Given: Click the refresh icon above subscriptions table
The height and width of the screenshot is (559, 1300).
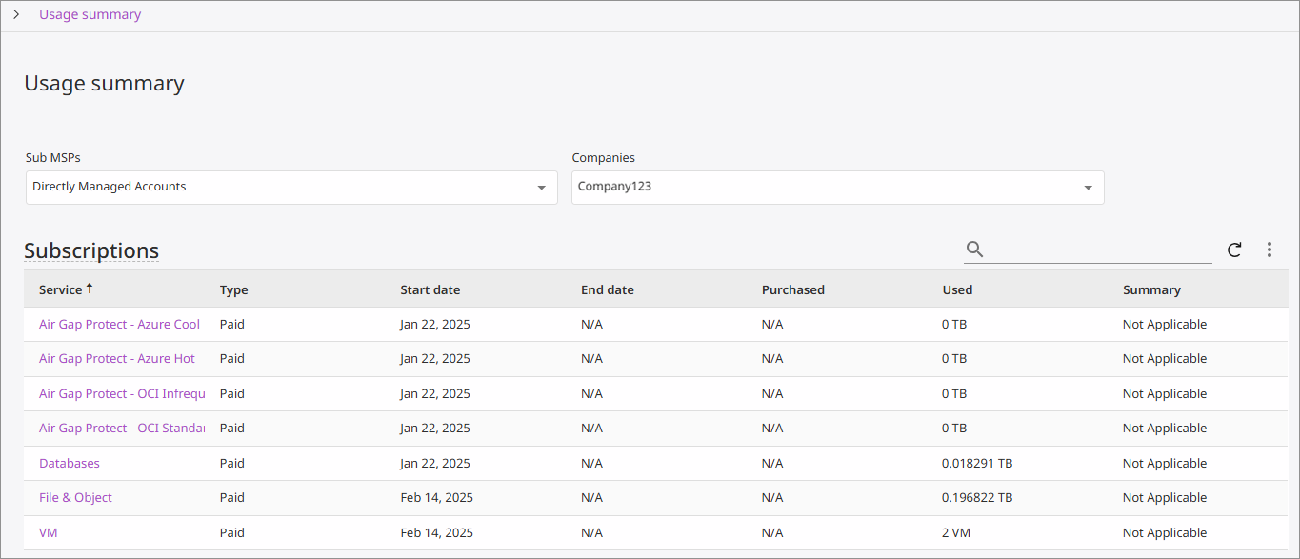Looking at the screenshot, I should point(1234,250).
